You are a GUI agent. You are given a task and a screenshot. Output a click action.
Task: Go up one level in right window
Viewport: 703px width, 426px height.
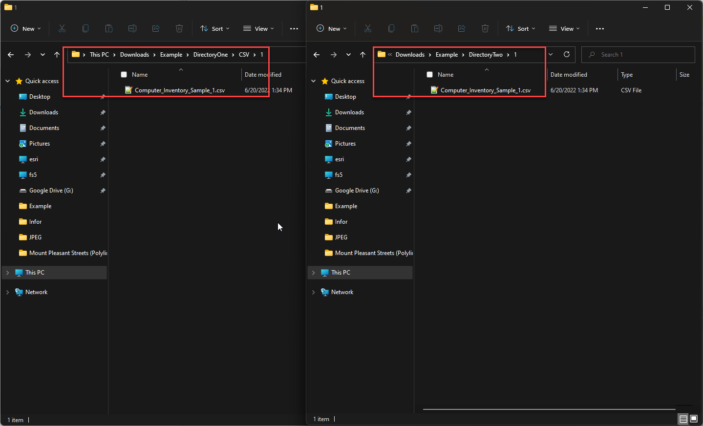[362, 55]
